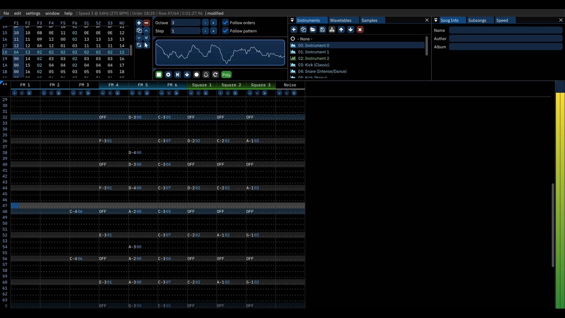Open the Song Info window dropdown arrow
The image size is (565, 318).
(436, 20)
